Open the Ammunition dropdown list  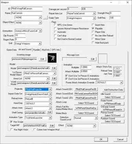[40, 31]
